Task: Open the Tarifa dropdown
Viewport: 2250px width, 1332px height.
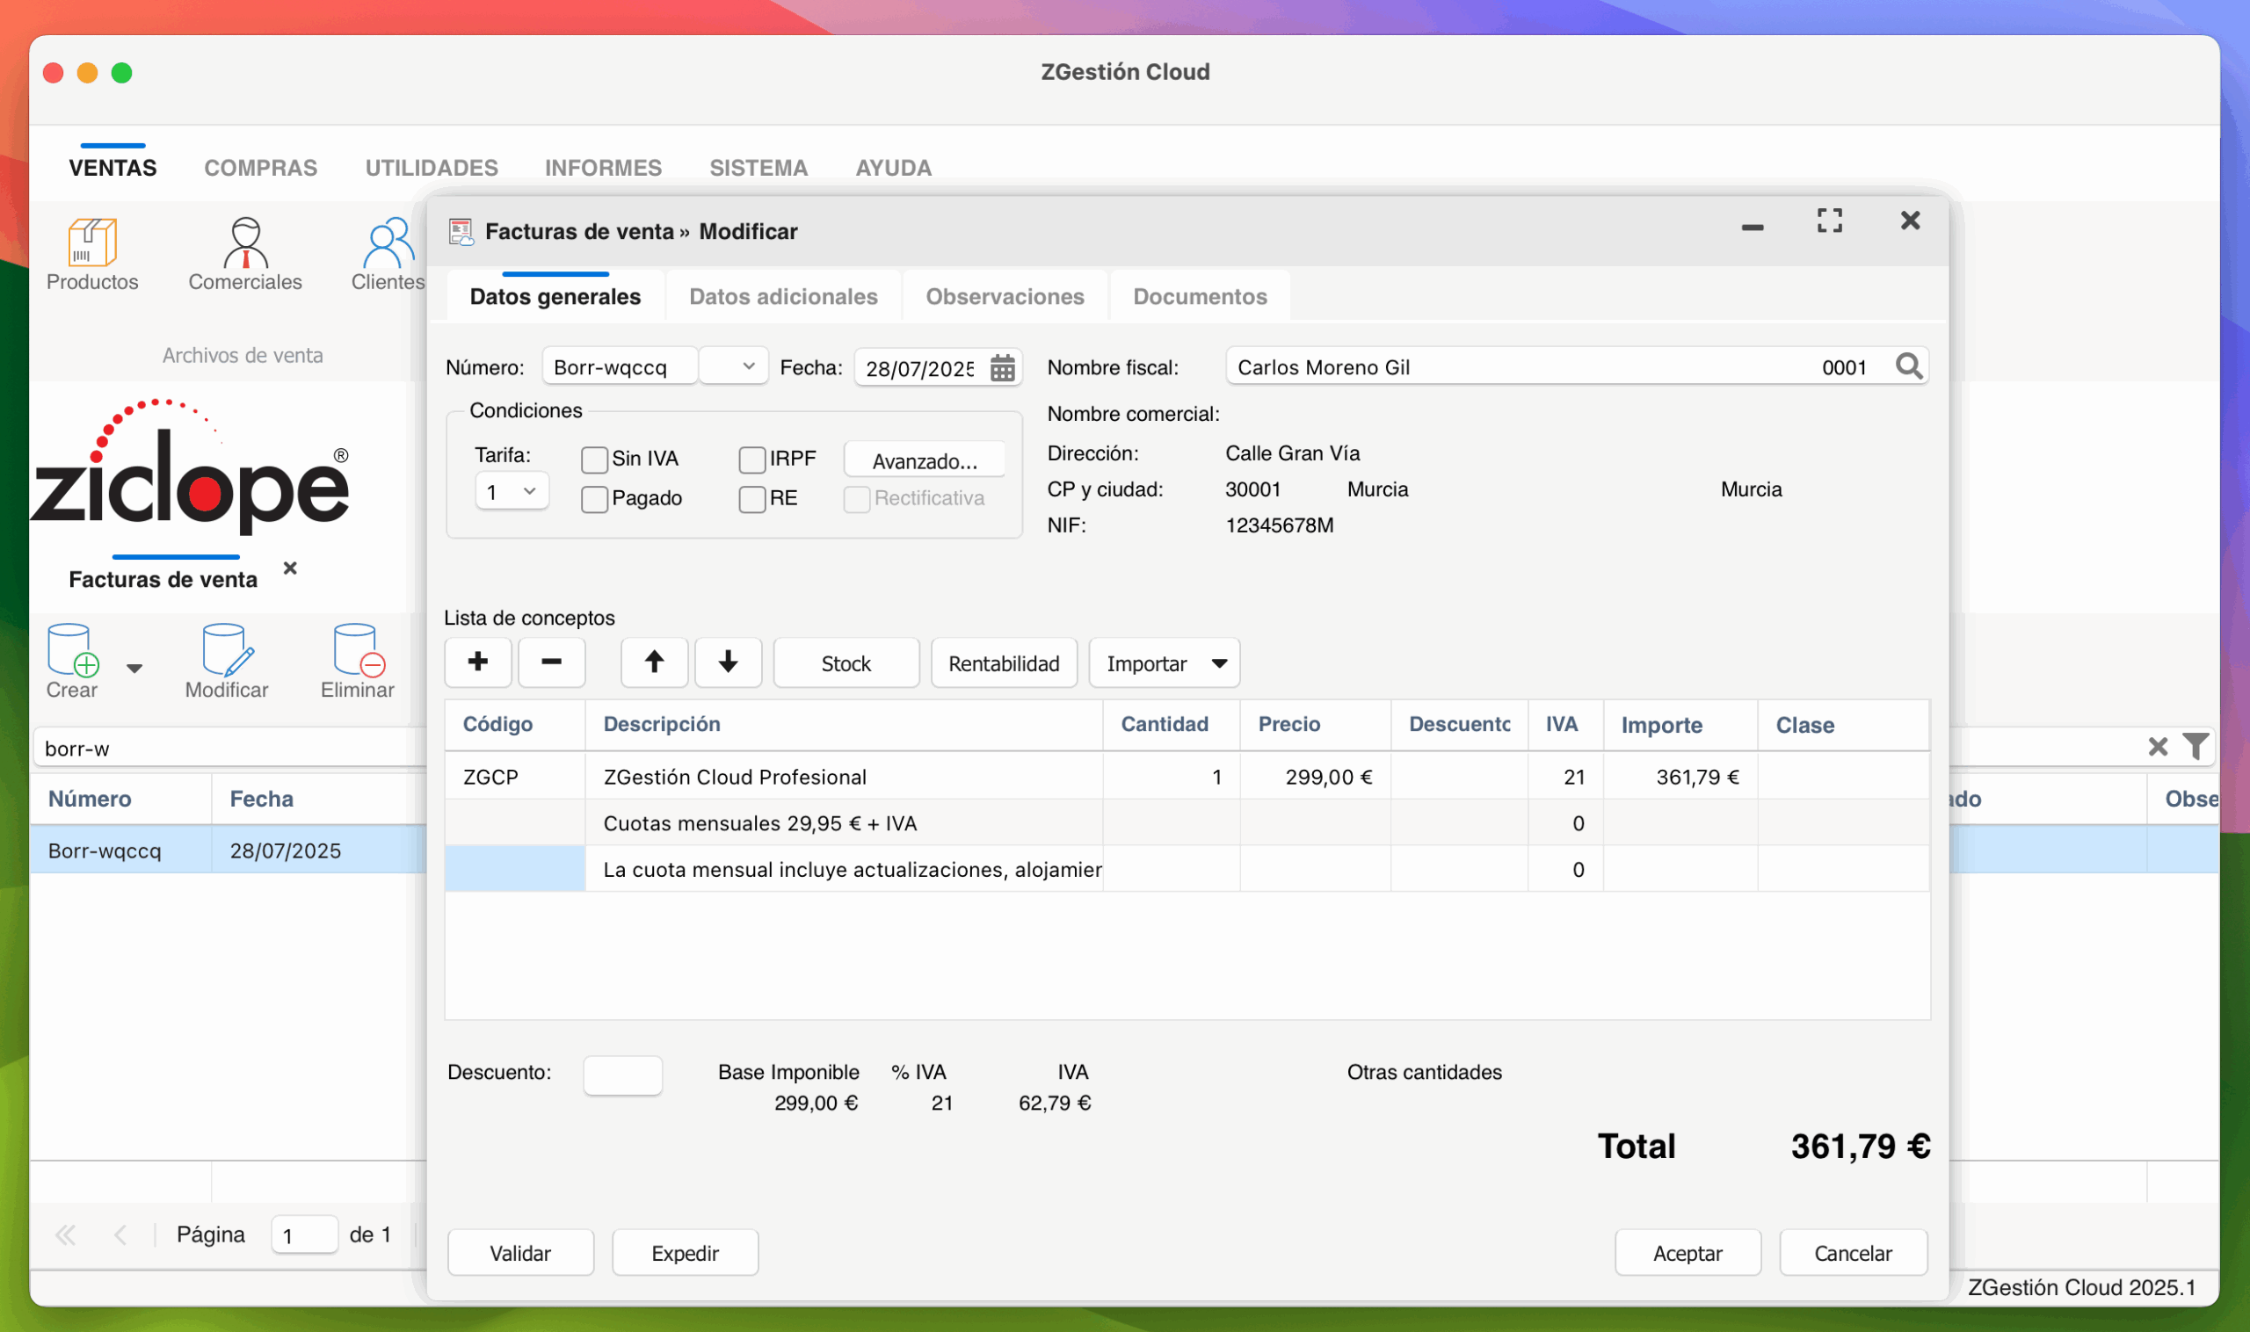Action: tap(512, 492)
